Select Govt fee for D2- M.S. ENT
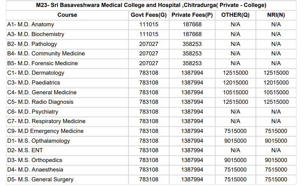This screenshot has height=187, width=303. point(149,150)
